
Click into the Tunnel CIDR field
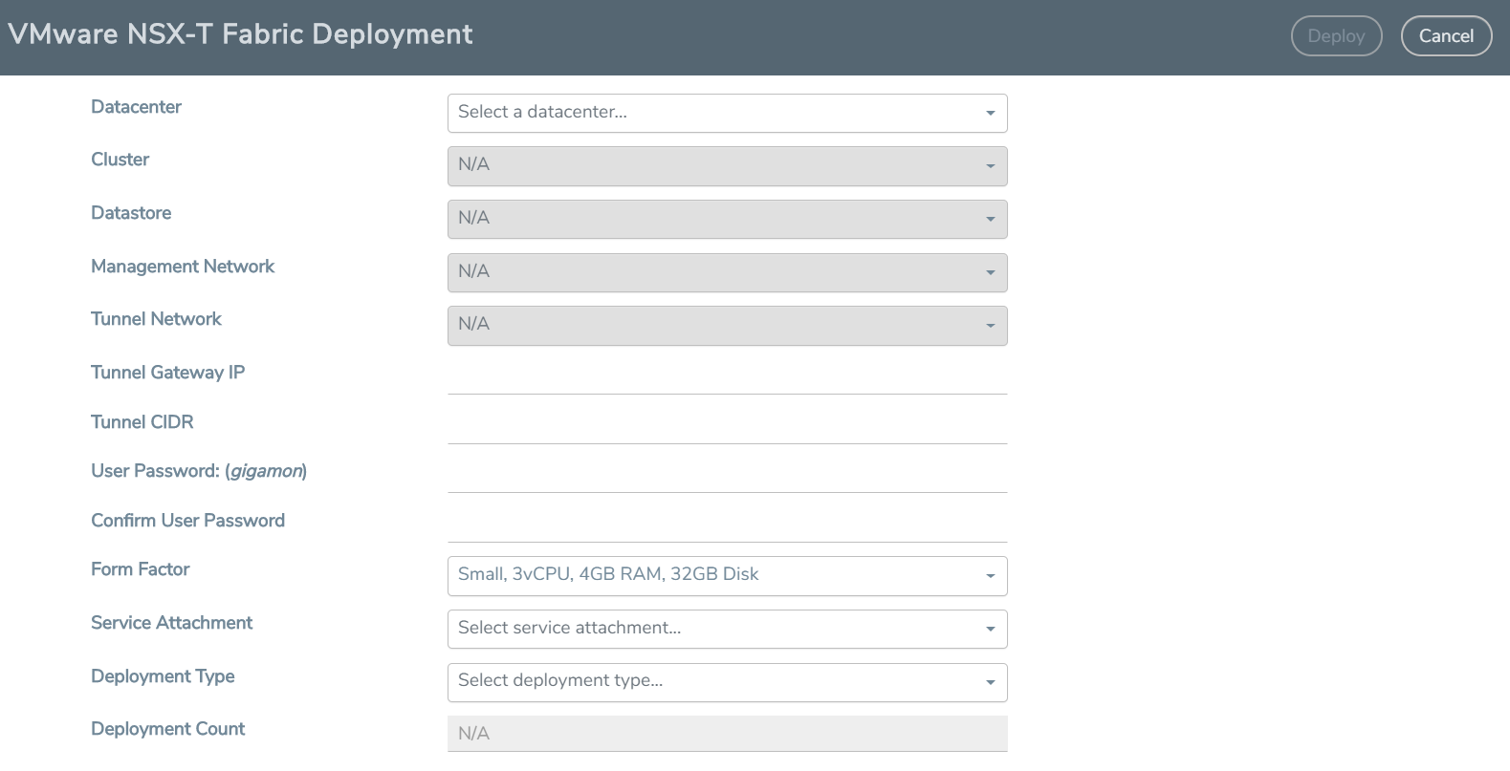click(x=727, y=425)
